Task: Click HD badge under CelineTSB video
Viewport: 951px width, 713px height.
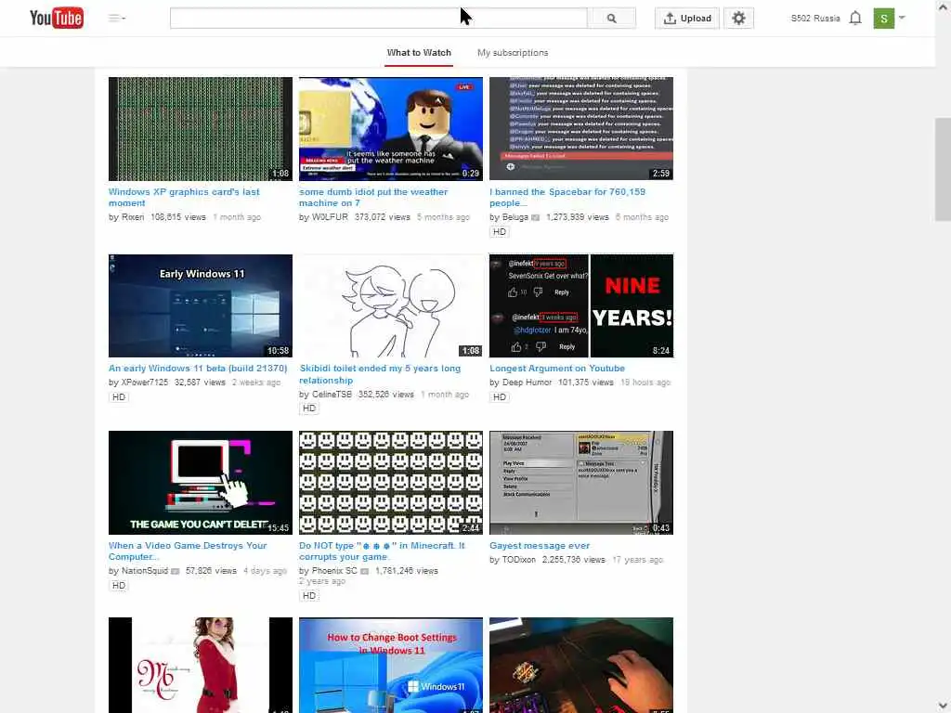Action: pos(308,408)
